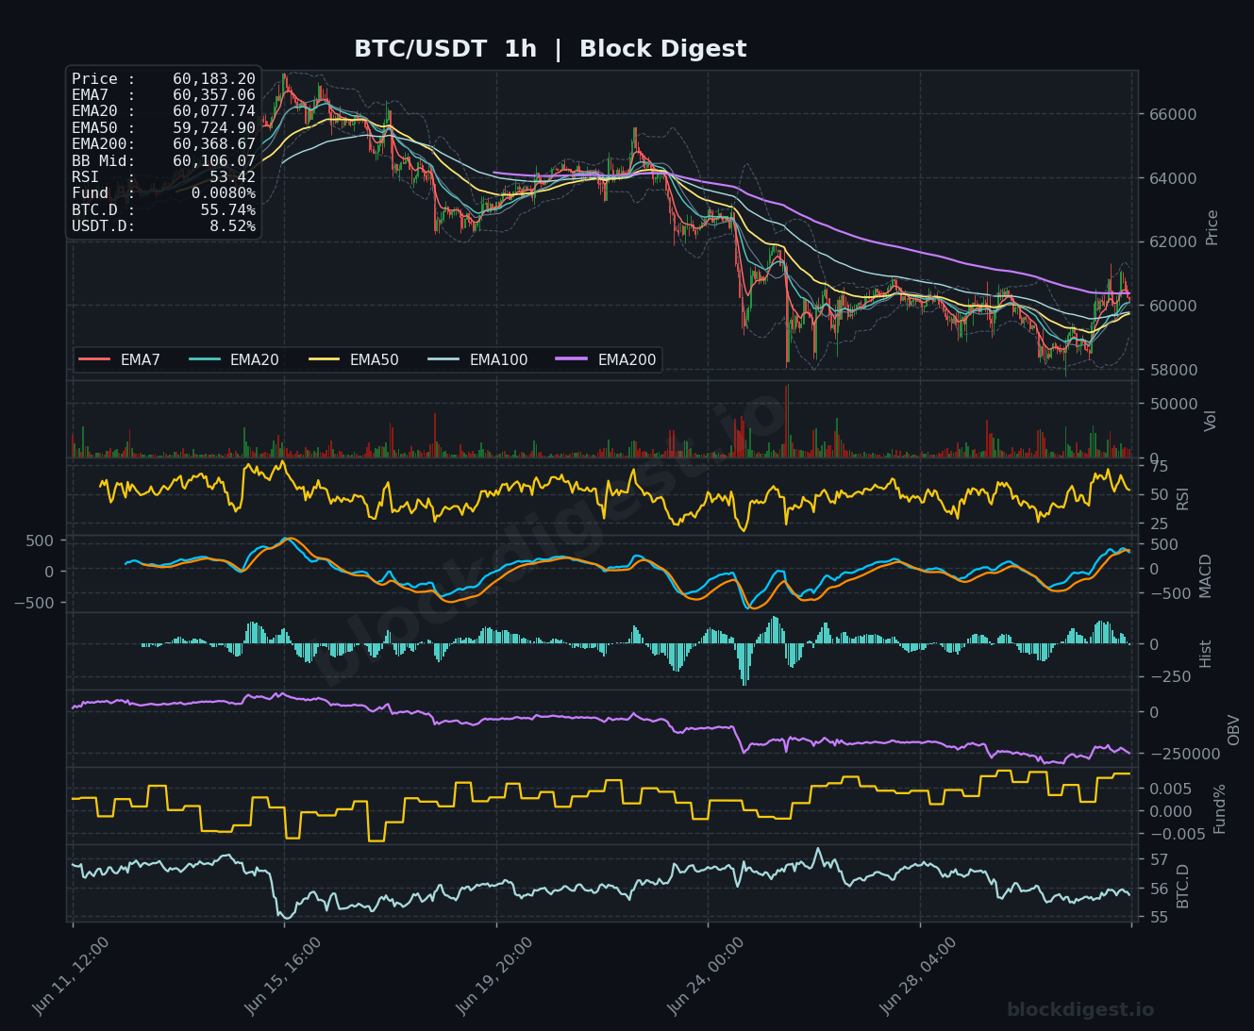Click the Jun 19, 20:00 date label
1254x1031 pixels.
tap(493, 976)
